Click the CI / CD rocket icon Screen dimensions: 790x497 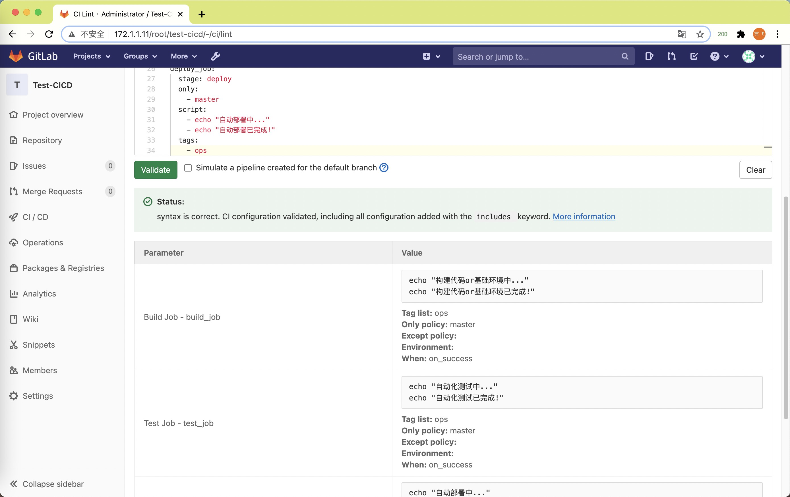[x=13, y=217]
